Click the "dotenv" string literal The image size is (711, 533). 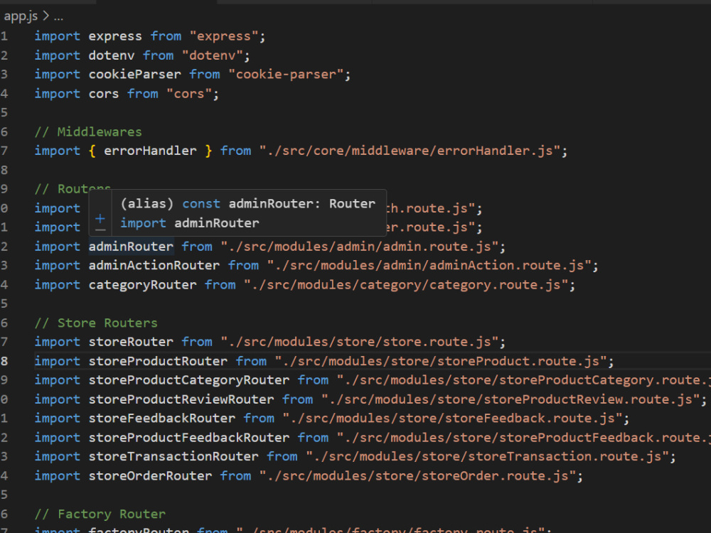coord(212,55)
